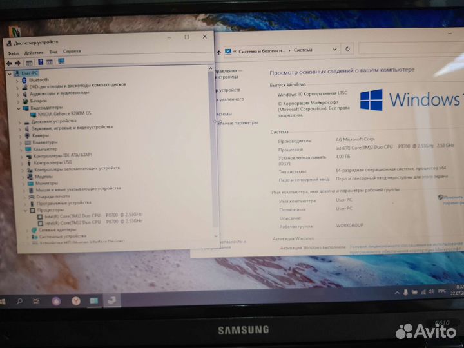Select the NVIDIA GeForce 9200M GS adapter
This screenshot has width=464, height=348.
(64, 113)
